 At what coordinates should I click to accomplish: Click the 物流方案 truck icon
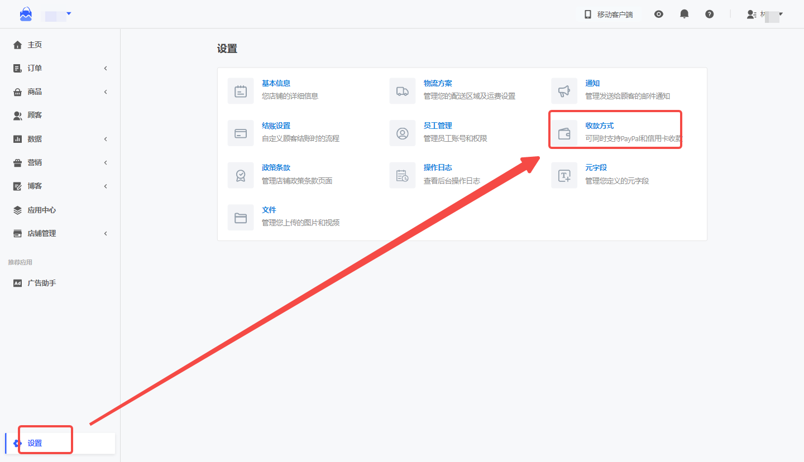[x=402, y=91]
